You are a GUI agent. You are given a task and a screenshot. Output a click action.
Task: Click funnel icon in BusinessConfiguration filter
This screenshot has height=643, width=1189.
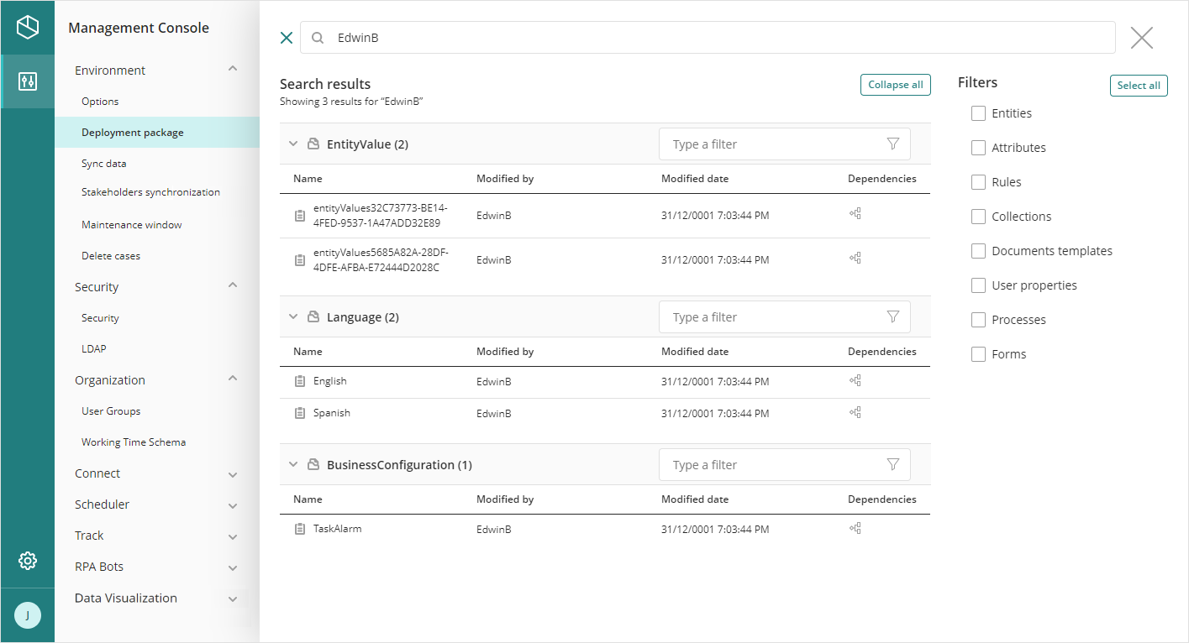[x=893, y=465]
